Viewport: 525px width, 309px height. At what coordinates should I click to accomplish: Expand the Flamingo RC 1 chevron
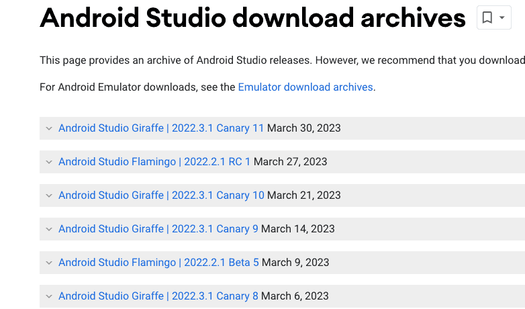pos(48,162)
